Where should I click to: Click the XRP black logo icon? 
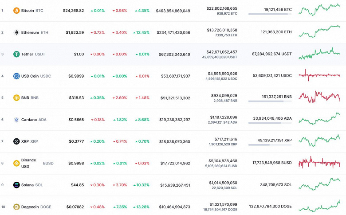click(x=16, y=141)
